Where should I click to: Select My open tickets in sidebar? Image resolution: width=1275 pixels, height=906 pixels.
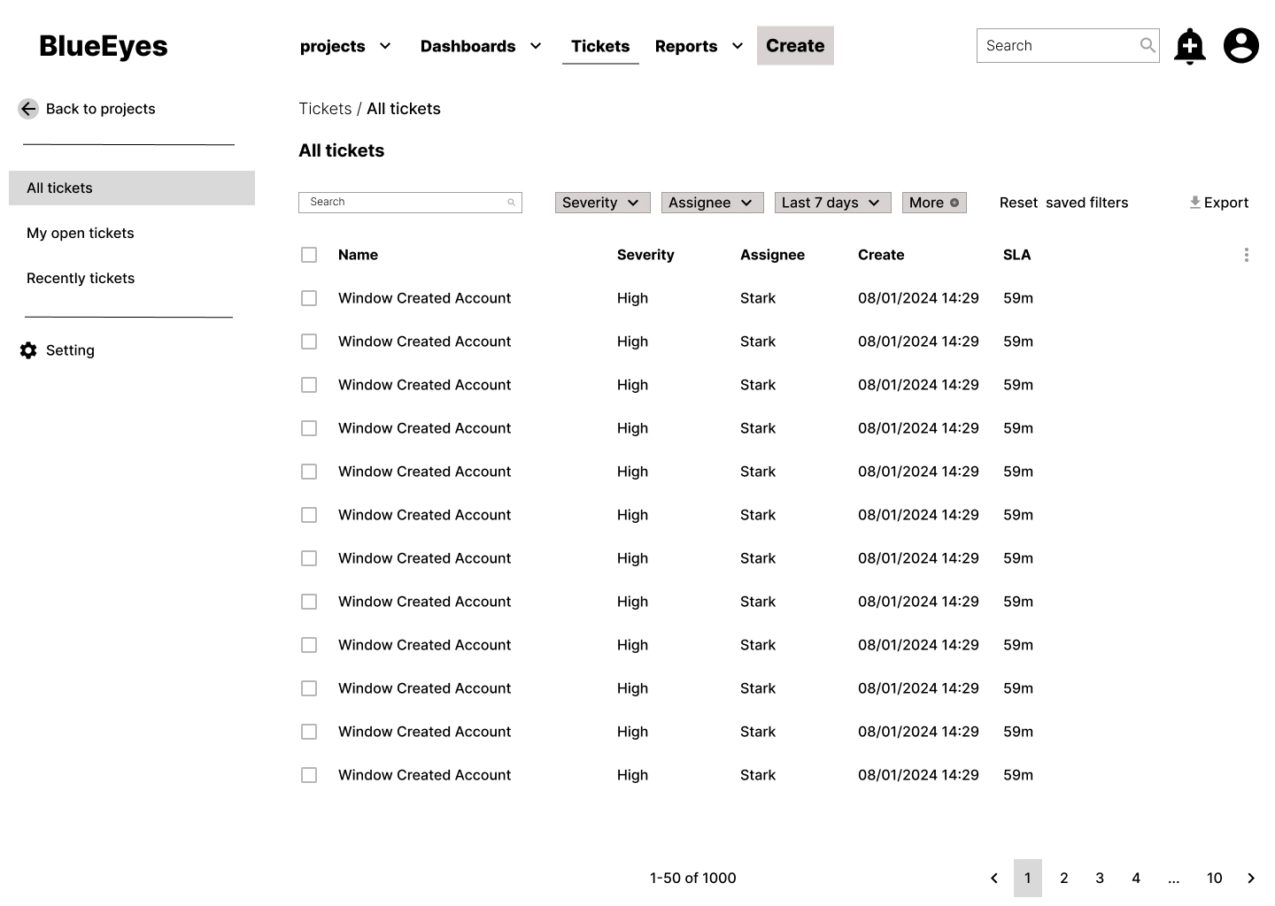(x=81, y=233)
